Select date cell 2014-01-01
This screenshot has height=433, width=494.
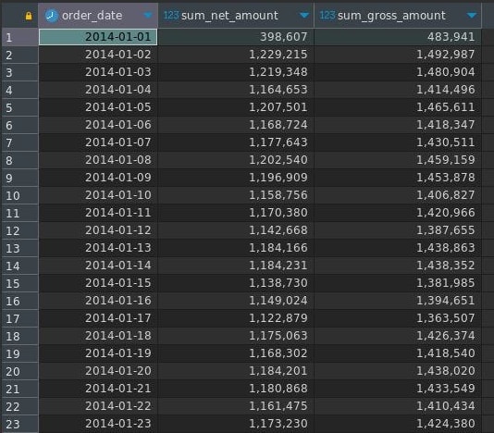98,37
